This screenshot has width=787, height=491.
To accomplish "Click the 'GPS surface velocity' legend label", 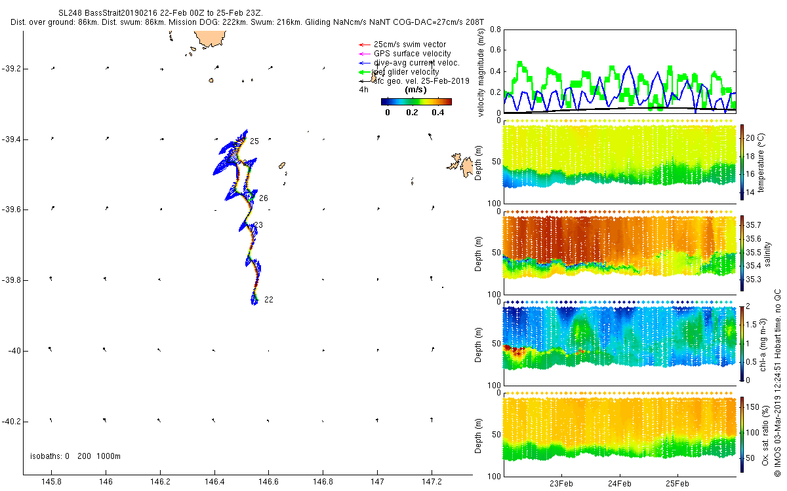I will click(x=413, y=54).
